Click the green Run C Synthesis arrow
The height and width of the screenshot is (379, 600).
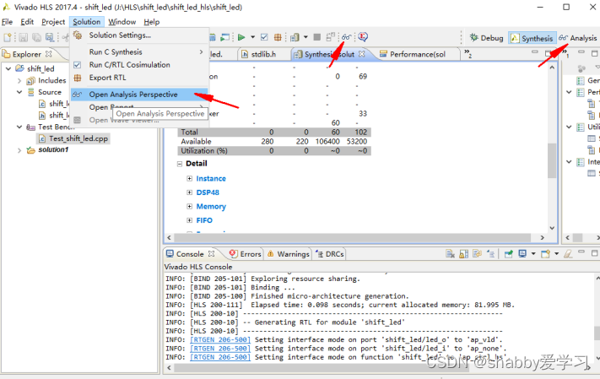(241, 37)
